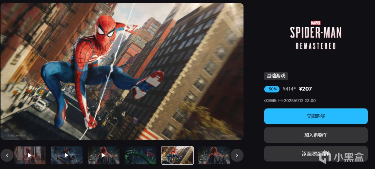Image resolution: width=375 pixels, height=169 pixels.
Task: Click the discounted price ¥207
Action: click(x=306, y=89)
